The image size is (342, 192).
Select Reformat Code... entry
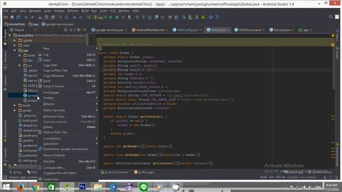coord(68,116)
